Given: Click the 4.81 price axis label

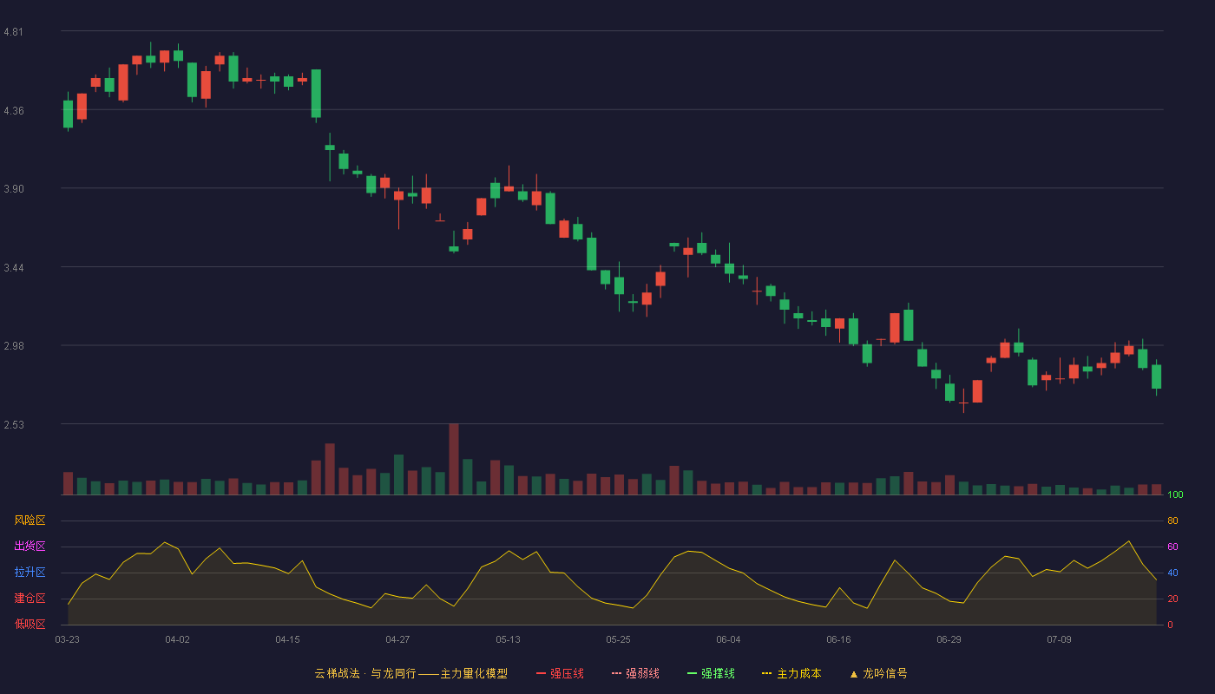Looking at the screenshot, I should click(x=13, y=32).
